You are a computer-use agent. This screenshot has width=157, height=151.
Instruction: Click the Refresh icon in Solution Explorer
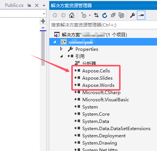point(105,16)
